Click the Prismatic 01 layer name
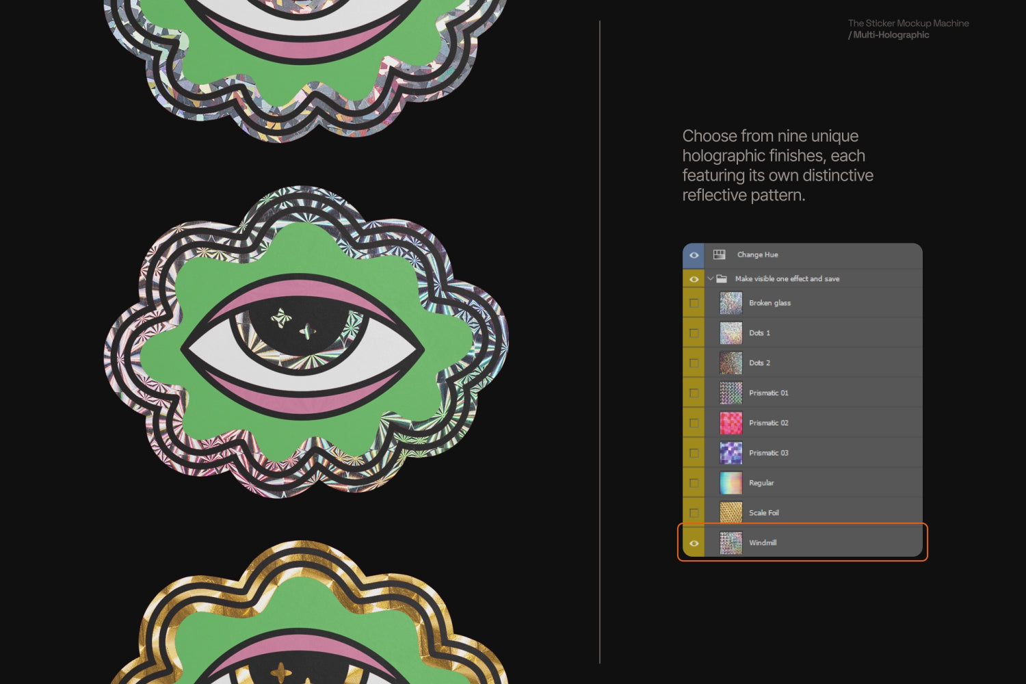The width and height of the screenshot is (1026, 684). 769,393
